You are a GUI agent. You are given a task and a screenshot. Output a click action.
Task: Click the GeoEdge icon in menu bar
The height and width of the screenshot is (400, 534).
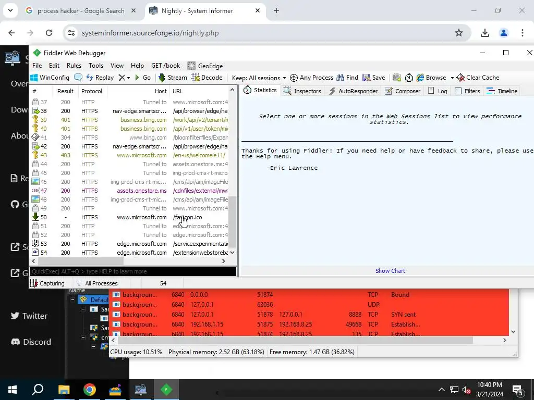(191, 66)
